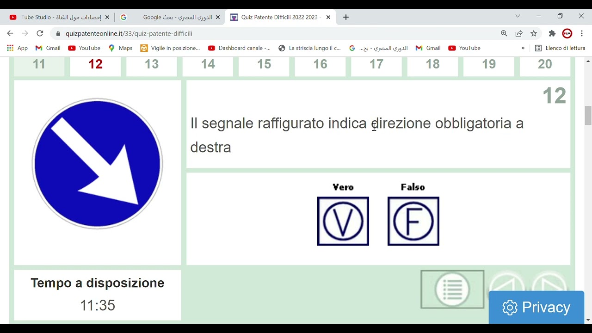The height and width of the screenshot is (333, 592).
Task: Close the Google search tab
Action: (218, 17)
